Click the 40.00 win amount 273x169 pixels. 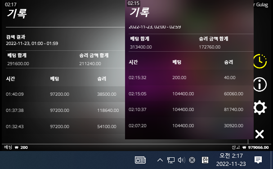pyautogui.click(x=230, y=77)
